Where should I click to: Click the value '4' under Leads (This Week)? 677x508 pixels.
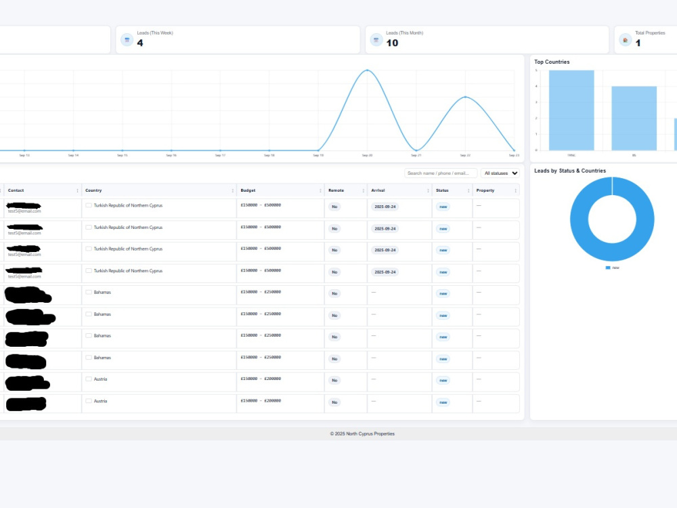(x=140, y=43)
